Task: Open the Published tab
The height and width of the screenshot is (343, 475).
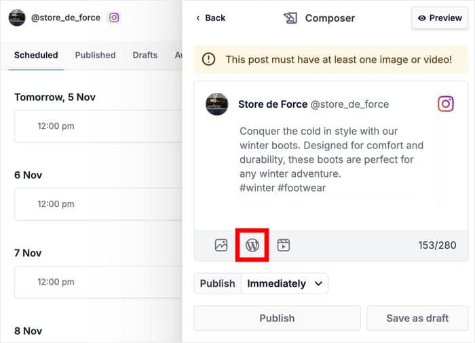Action: [95, 55]
